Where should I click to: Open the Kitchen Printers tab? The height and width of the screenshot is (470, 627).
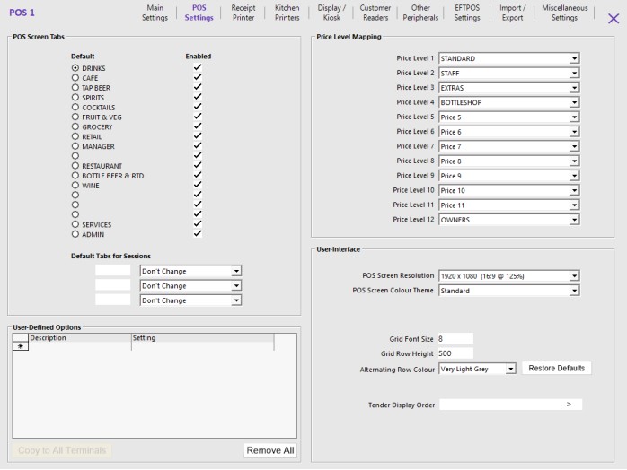(287, 13)
